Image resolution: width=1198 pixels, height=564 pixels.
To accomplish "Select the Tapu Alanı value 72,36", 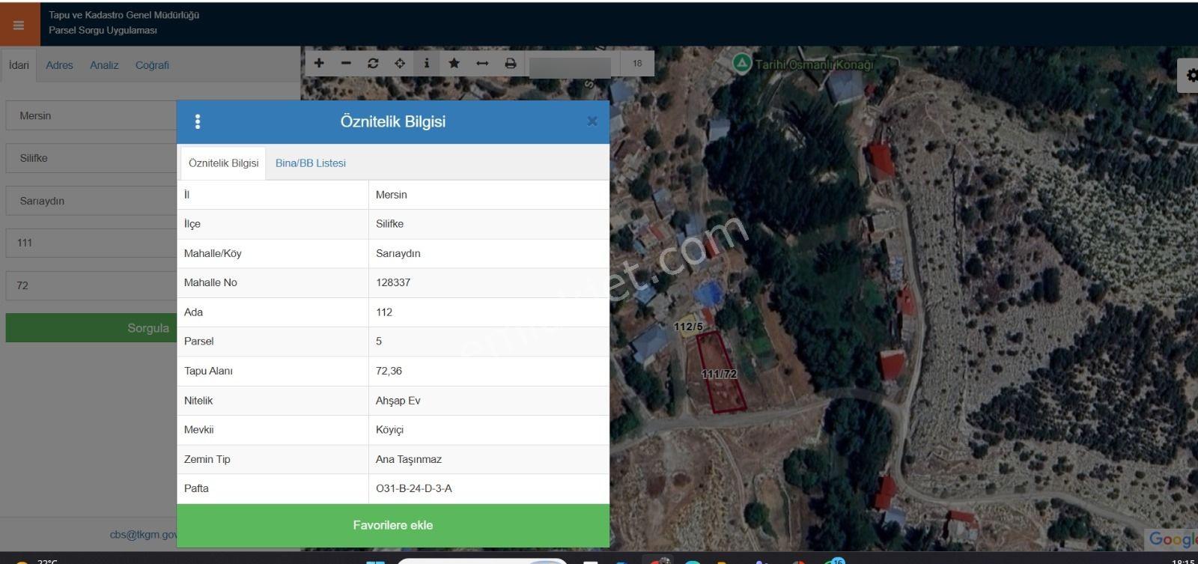I will (x=389, y=371).
